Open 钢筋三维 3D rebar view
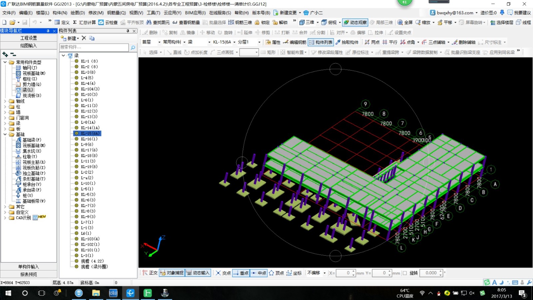 click(240, 22)
